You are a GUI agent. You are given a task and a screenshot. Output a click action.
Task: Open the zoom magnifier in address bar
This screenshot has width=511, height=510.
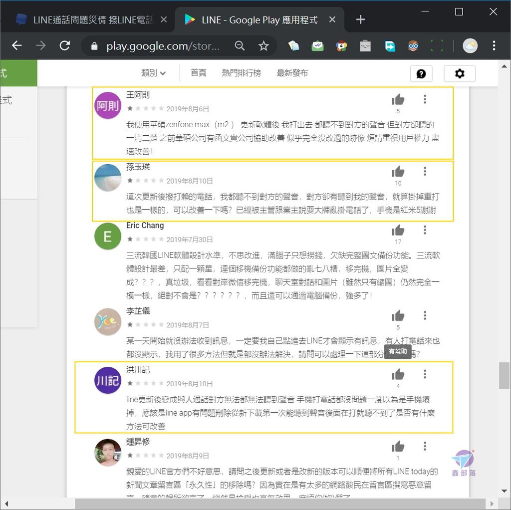(240, 45)
